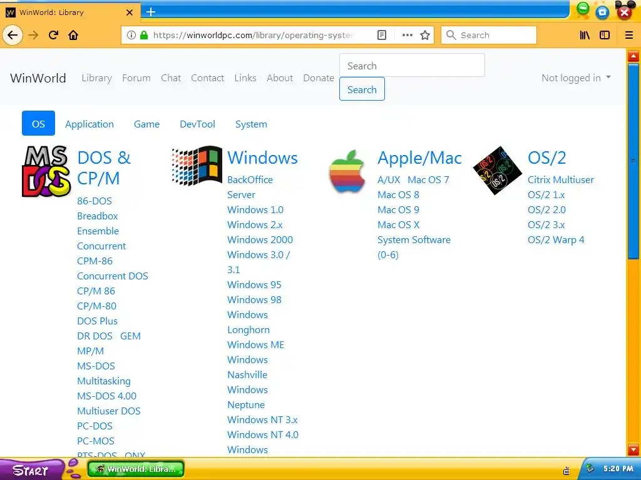Image resolution: width=641 pixels, height=480 pixels.
Task: Open the Windows heading link
Action: click(x=262, y=158)
